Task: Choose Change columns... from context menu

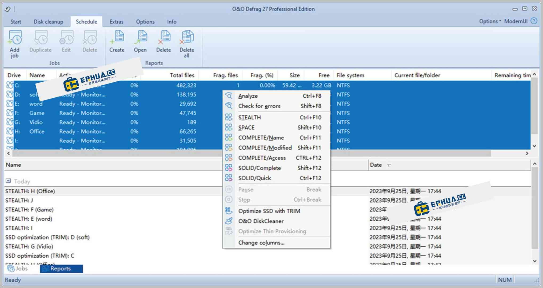Action: (x=261, y=243)
